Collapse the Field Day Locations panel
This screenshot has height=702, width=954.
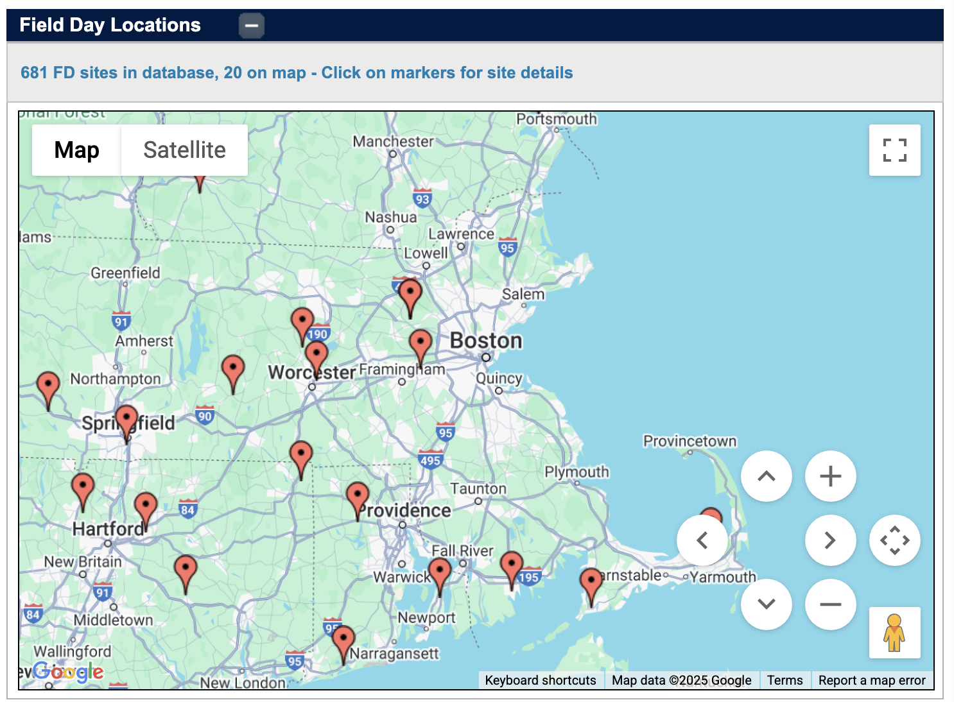pyautogui.click(x=251, y=26)
